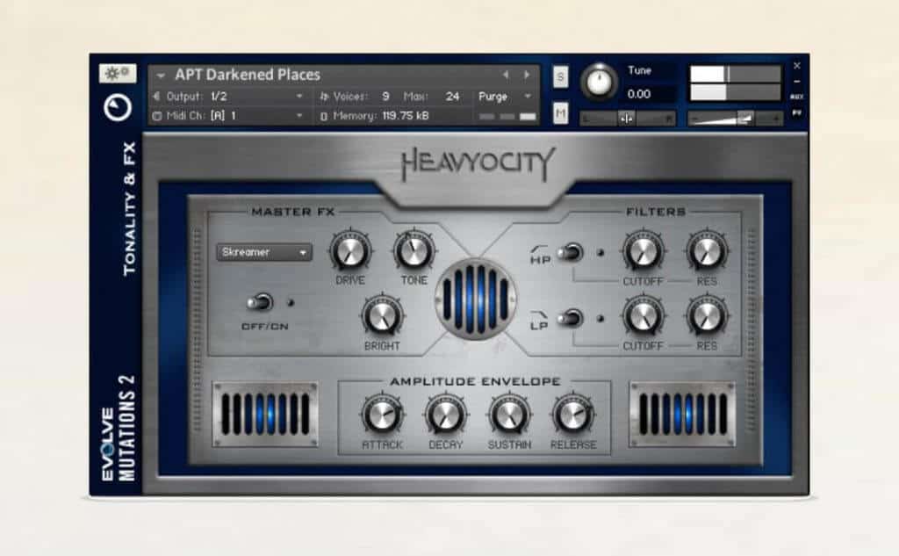Toggle the PV button icon
Screen dimensions: 899x556
797,113
